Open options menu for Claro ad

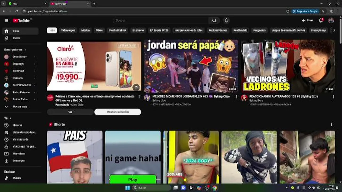139,97
